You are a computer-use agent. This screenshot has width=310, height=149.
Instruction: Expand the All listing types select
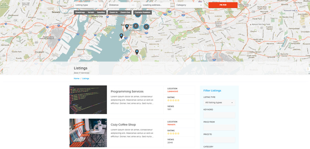219,102
